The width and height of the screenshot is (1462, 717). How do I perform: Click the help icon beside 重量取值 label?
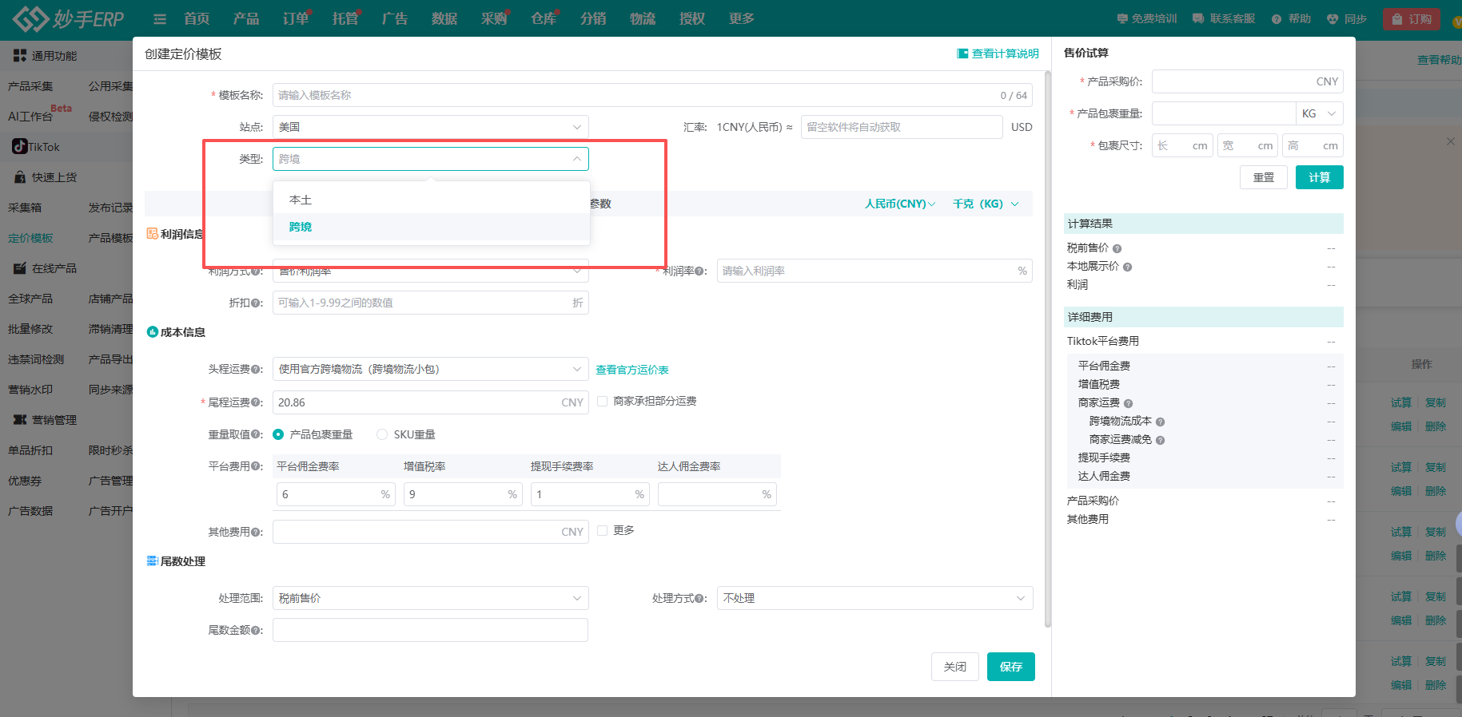coord(257,435)
